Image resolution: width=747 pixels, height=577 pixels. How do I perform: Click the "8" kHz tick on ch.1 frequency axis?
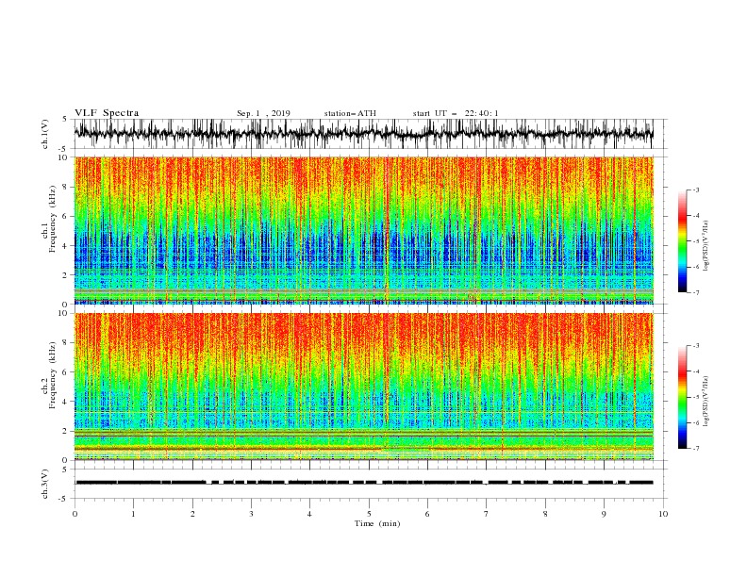(x=65, y=187)
